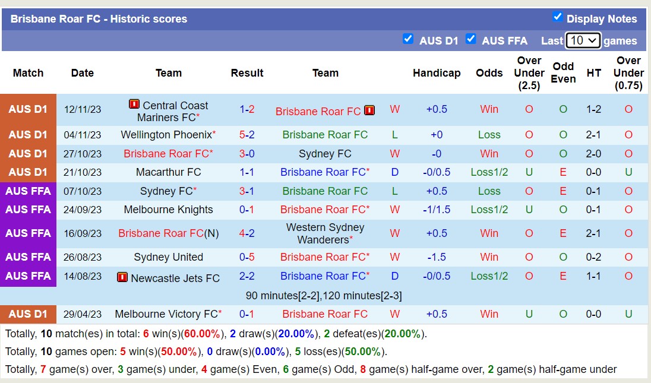651x383 pixels.
Task: Click the AUS D1 label on the 12/11/23 row
Action: 28,110
